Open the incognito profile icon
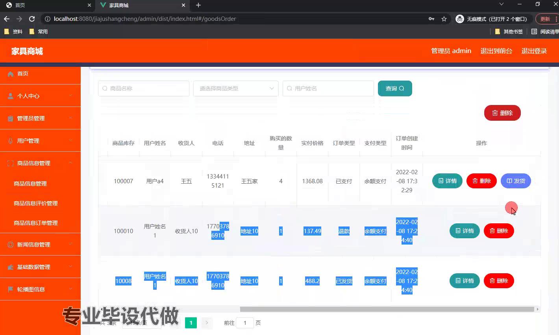The width and height of the screenshot is (559, 335). 459,19
